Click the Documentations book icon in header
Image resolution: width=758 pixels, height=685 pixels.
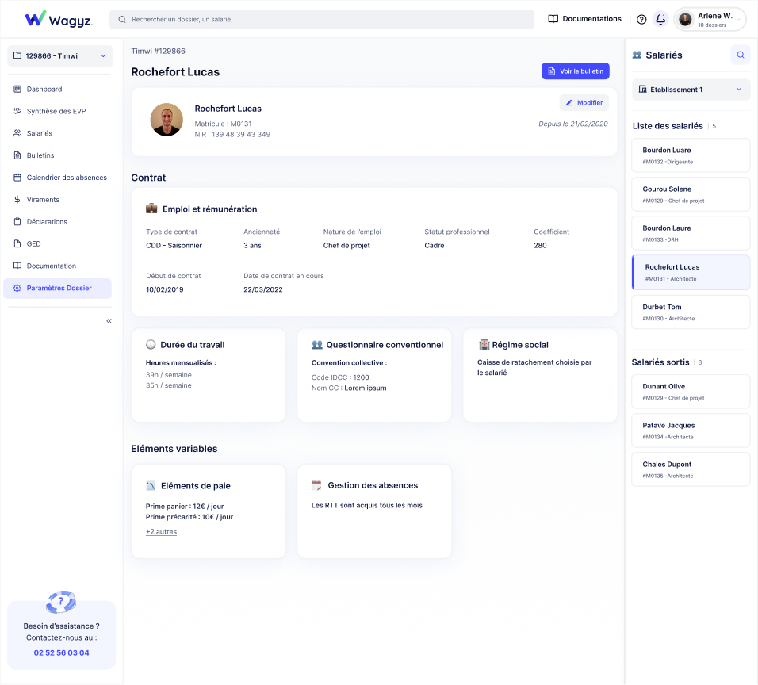click(x=553, y=19)
